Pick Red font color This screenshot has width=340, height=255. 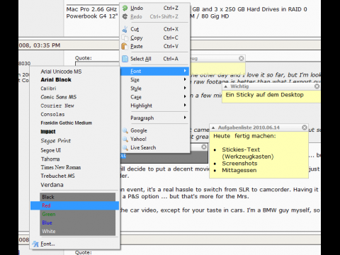pyautogui.click(x=74, y=205)
